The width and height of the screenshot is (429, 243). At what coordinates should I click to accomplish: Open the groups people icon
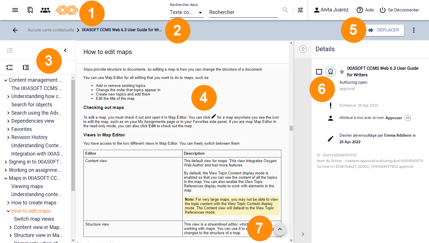click(45, 10)
